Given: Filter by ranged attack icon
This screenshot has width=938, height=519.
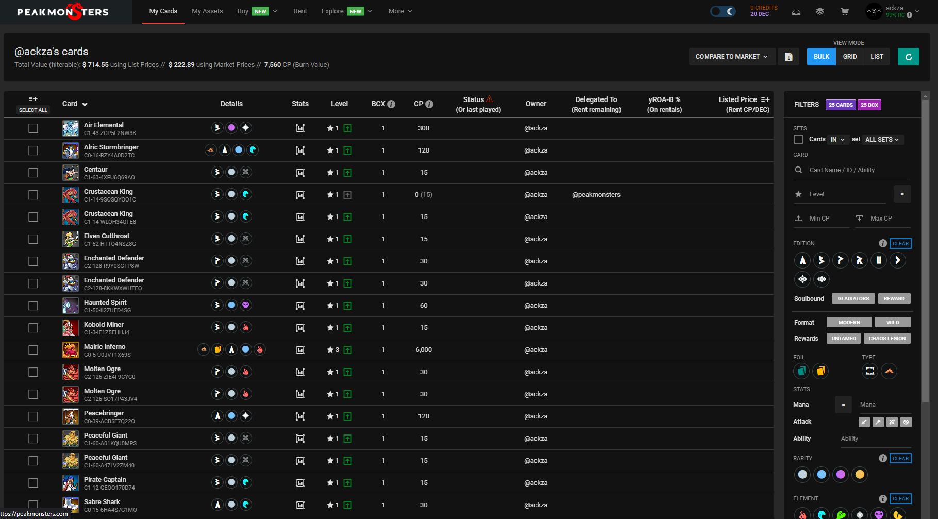Looking at the screenshot, I should pyautogui.click(x=892, y=422).
